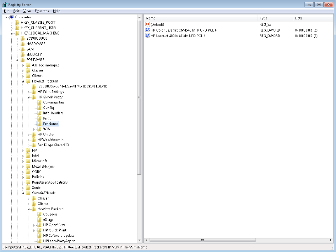Open the File menu
Screen dimensions: 336x252
[x=7, y=11]
